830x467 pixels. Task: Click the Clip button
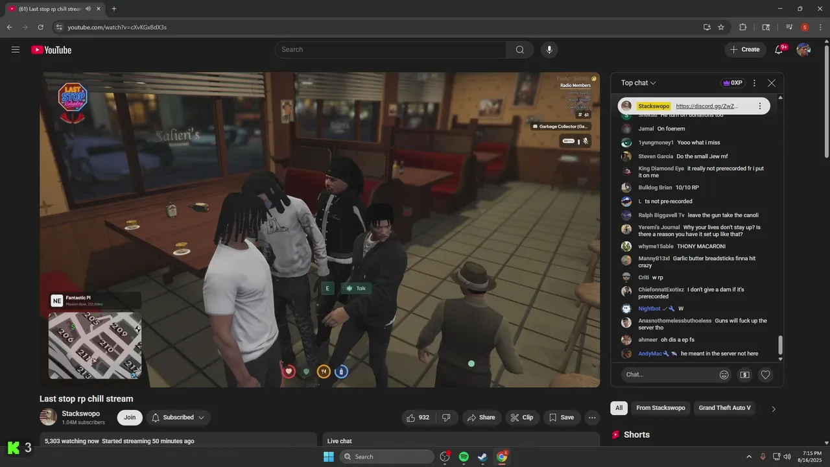click(x=522, y=418)
